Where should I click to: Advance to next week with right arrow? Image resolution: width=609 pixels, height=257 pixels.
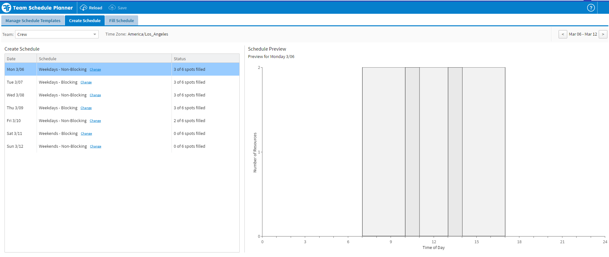pyautogui.click(x=603, y=34)
